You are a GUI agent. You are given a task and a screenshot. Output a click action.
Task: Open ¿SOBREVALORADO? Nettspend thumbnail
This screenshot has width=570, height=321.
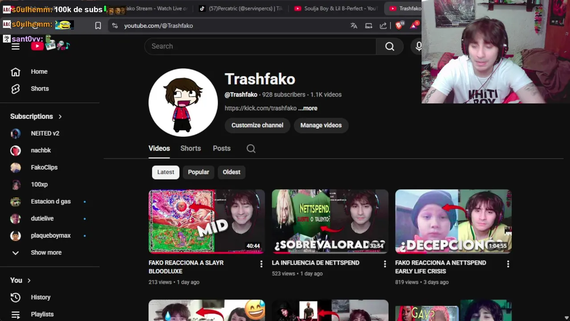click(330, 222)
